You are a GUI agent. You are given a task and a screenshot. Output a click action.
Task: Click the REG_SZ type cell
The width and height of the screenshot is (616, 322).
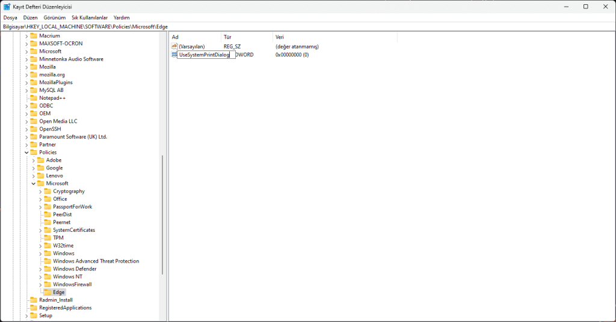click(232, 47)
